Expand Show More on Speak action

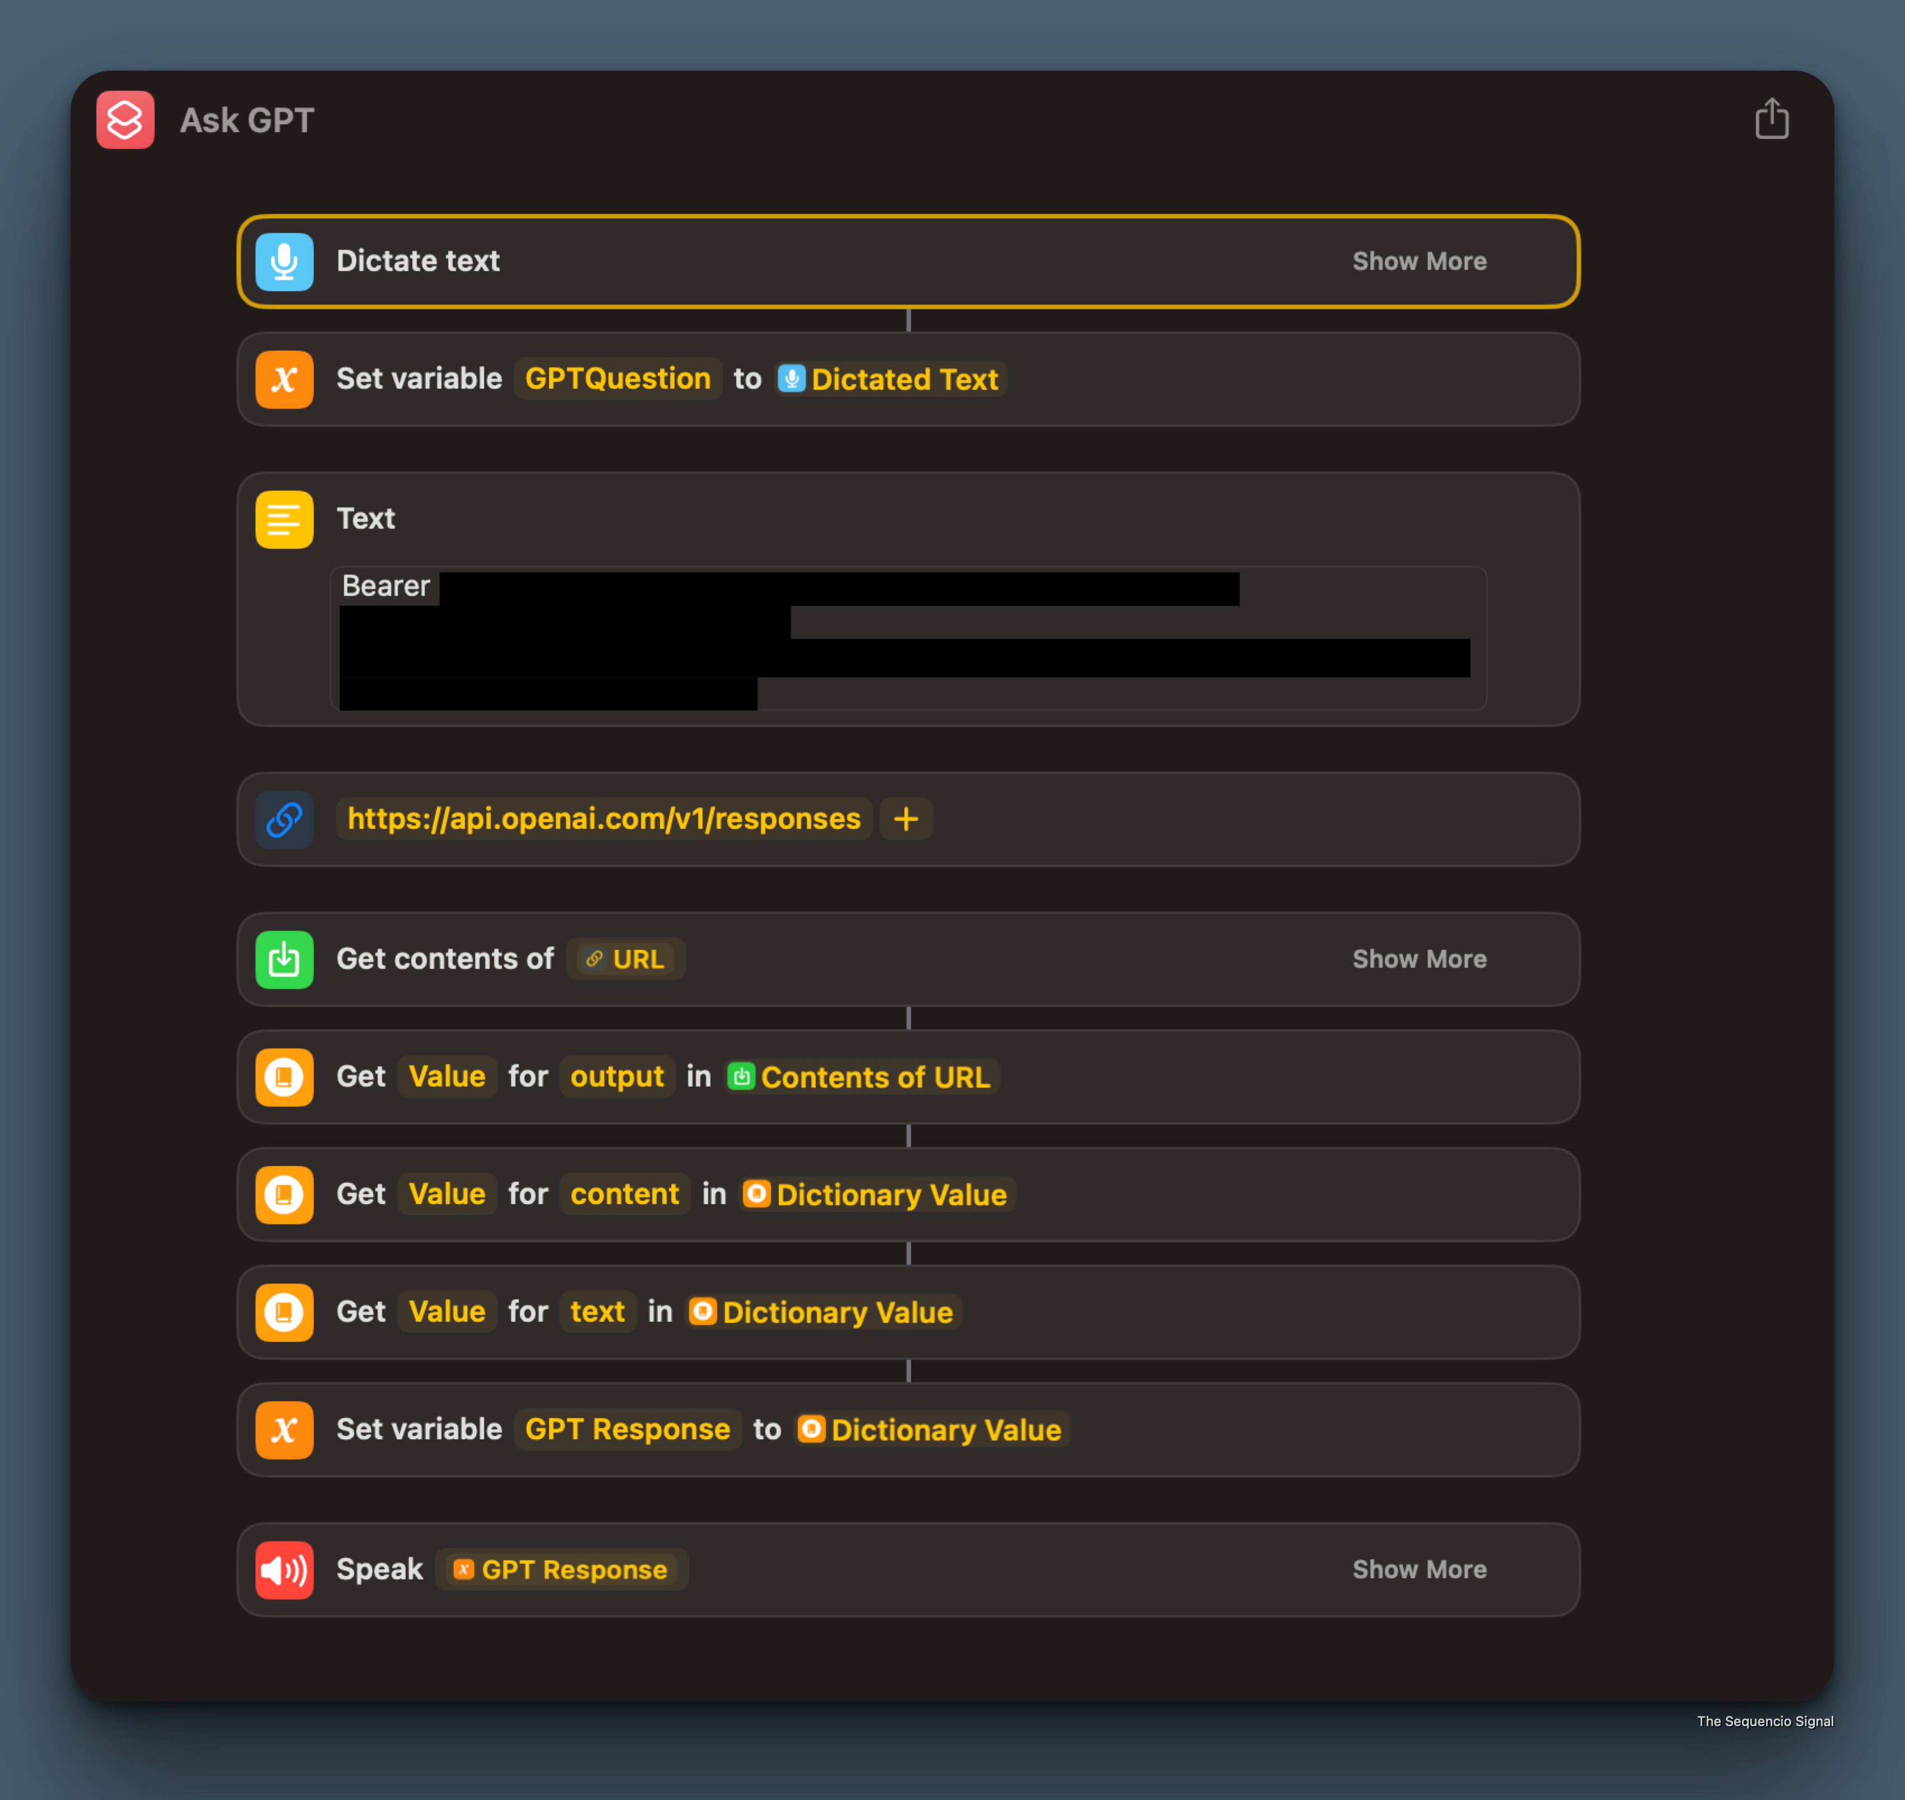(x=1419, y=1570)
